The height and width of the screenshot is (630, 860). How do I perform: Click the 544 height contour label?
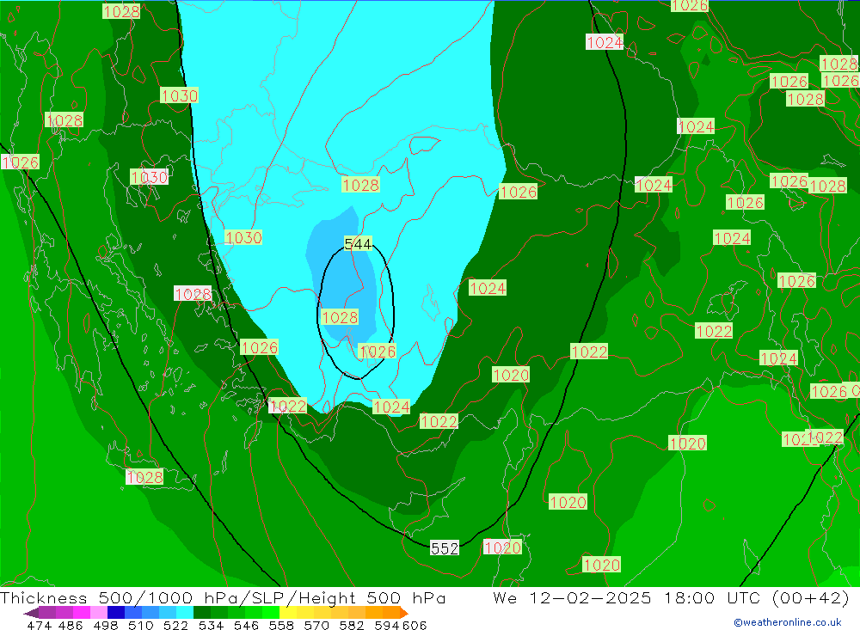[x=358, y=244]
